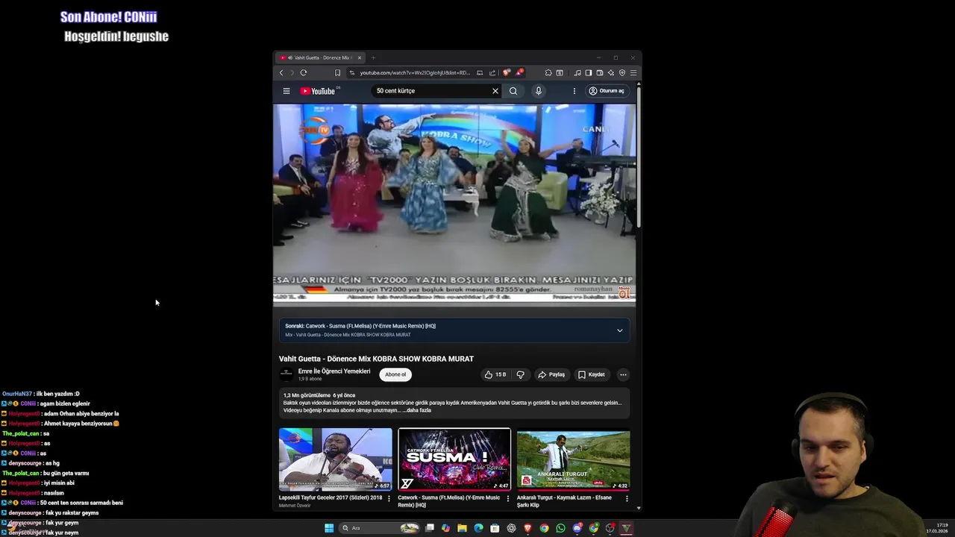This screenshot has height=537, width=955.
Task: Clear the YouTube search text with X
Action: (495, 91)
